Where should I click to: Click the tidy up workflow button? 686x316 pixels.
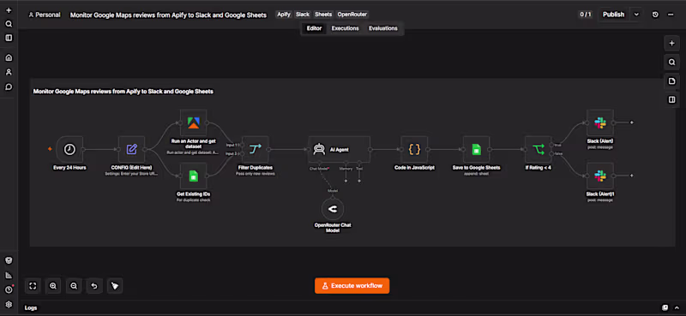click(115, 286)
